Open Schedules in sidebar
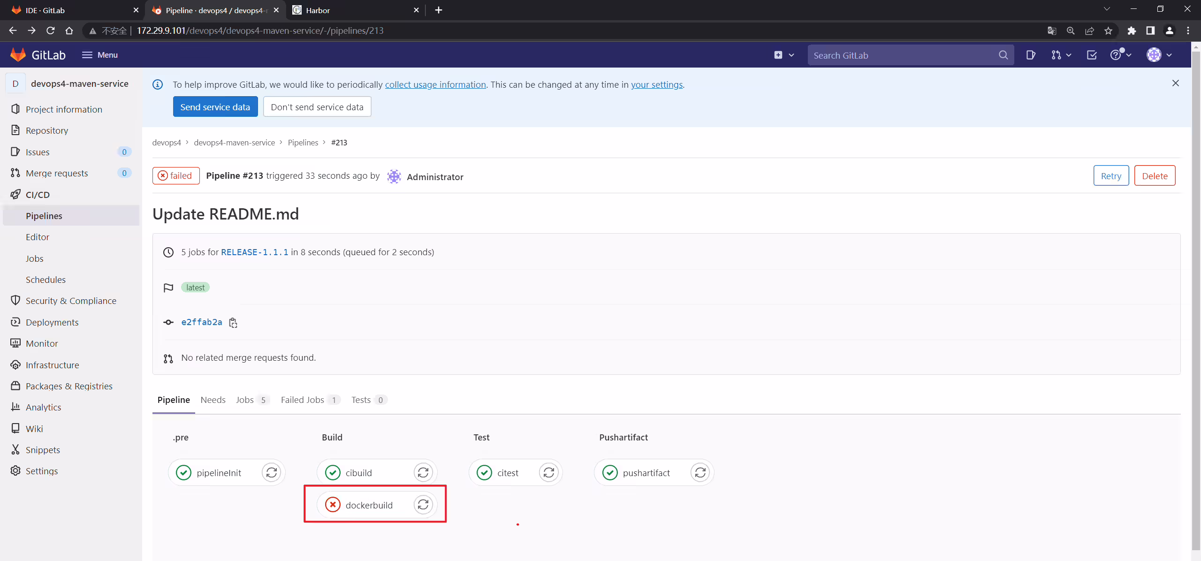Viewport: 1201px width, 561px height. [x=71, y=279]
